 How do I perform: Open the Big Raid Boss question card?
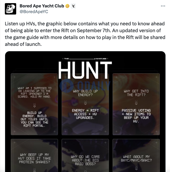click(85, 155)
